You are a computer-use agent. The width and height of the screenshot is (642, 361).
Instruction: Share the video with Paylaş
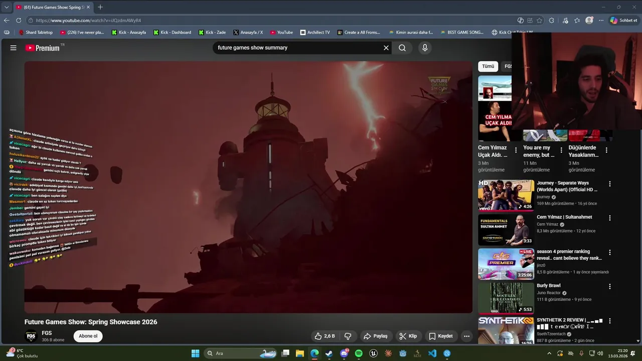click(x=376, y=336)
